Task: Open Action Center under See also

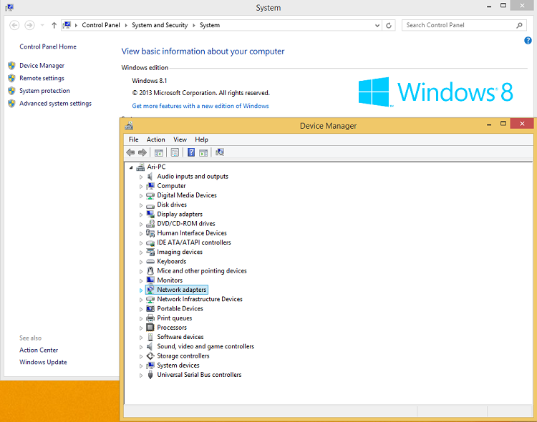Action: [x=39, y=350]
